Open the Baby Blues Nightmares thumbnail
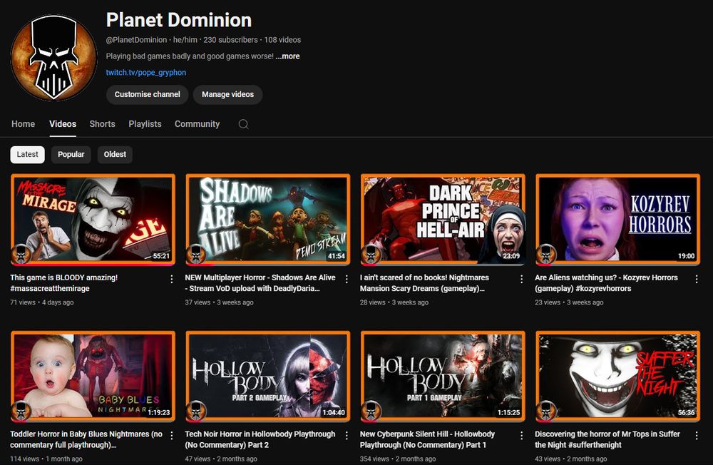The image size is (713, 465). pos(93,377)
